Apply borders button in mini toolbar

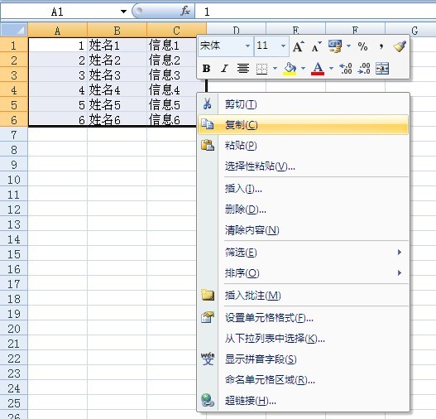261,69
